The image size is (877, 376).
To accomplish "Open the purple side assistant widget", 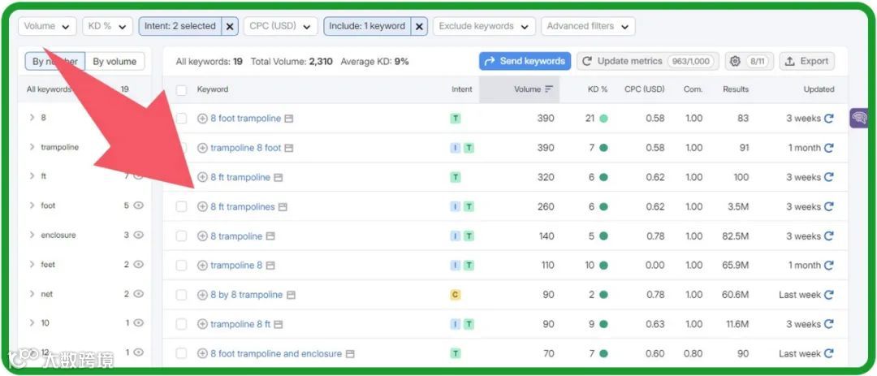I will point(858,118).
